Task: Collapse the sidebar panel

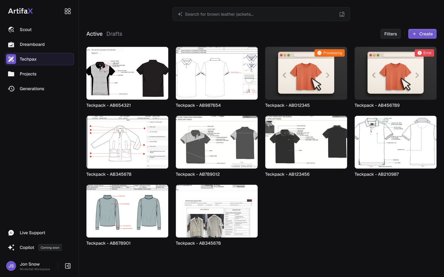Action: click(x=68, y=266)
